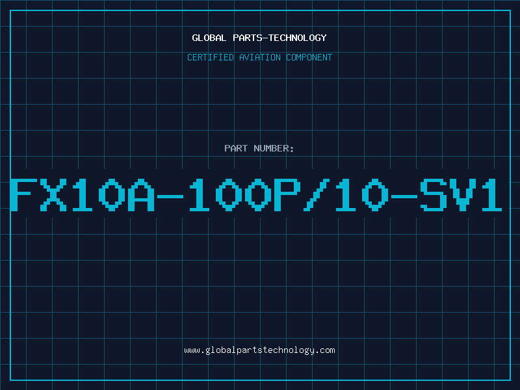This screenshot has width=520, height=390.
Task: Click the word TECHNOLOGY in the header
Action: 298,38
